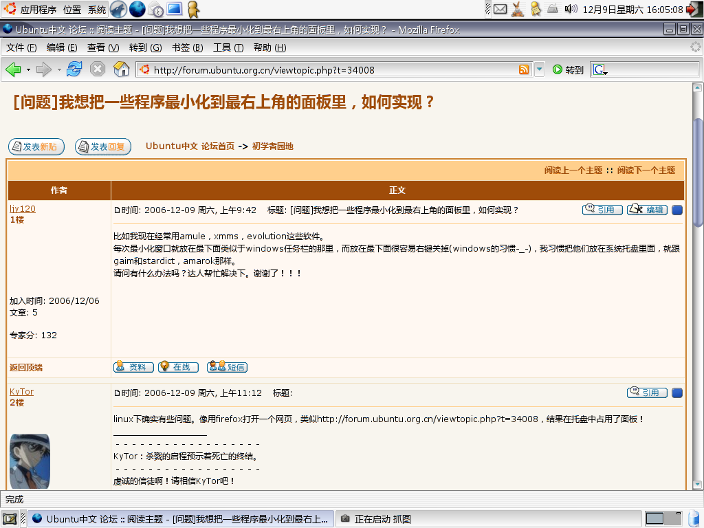Click the 阅读上一个主题 link
Image resolution: width=704 pixels, height=528 pixels.
(573, 170)
